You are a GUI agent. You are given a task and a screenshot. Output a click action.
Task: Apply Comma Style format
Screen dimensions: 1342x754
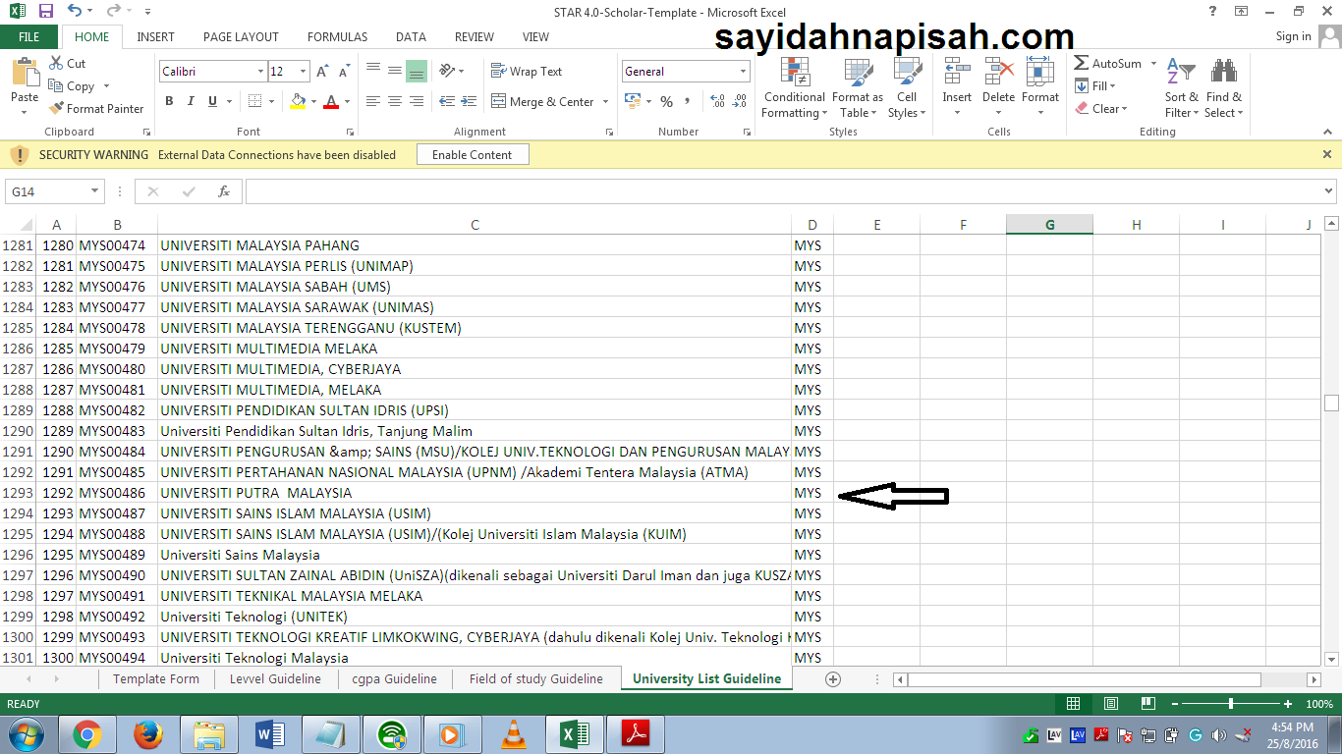[x=687, y=101]
